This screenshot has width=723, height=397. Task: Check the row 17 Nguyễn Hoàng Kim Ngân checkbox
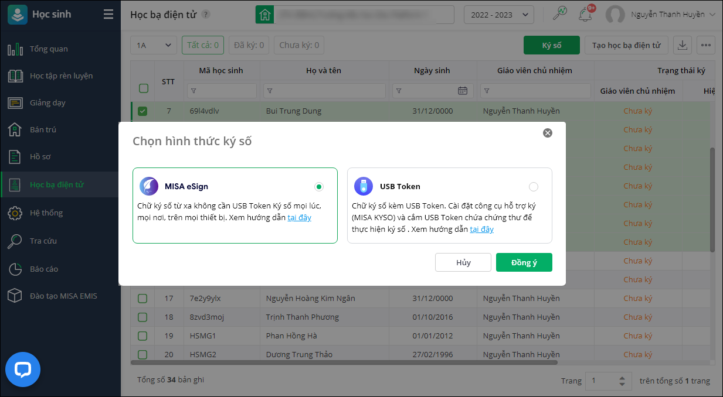pyautogui.click(x=142, y=298)
